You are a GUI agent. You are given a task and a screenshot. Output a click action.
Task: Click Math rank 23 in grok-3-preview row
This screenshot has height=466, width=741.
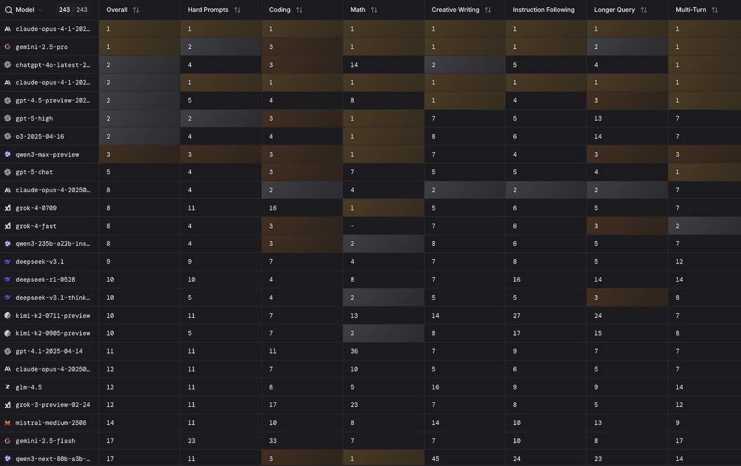[x=354, y=405]
